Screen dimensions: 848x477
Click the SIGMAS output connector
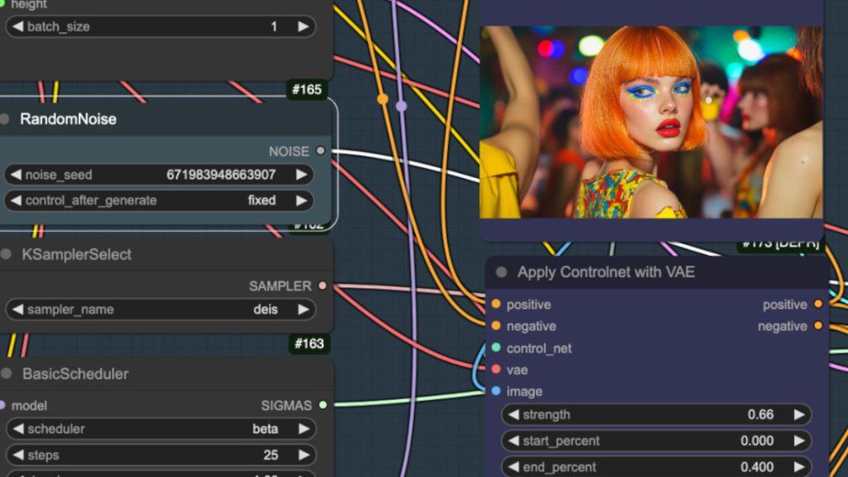[x=322, y=405]
